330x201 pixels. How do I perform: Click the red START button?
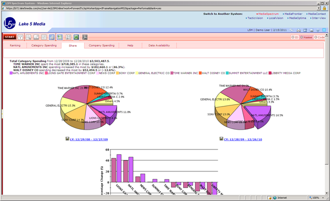(x=10, y=37)
